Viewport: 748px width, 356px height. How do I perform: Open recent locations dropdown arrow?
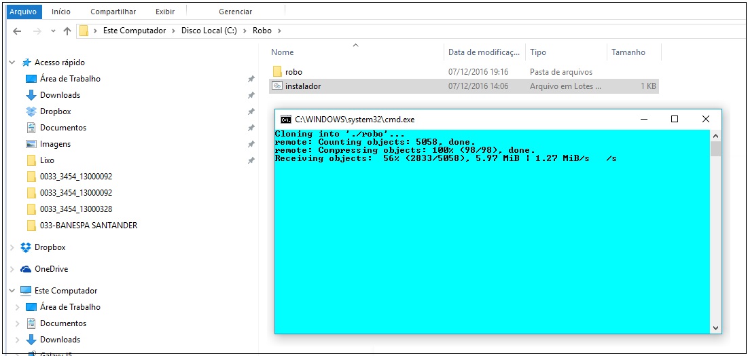(53, 31)
